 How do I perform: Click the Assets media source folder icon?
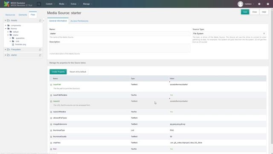tap(9, 21)
